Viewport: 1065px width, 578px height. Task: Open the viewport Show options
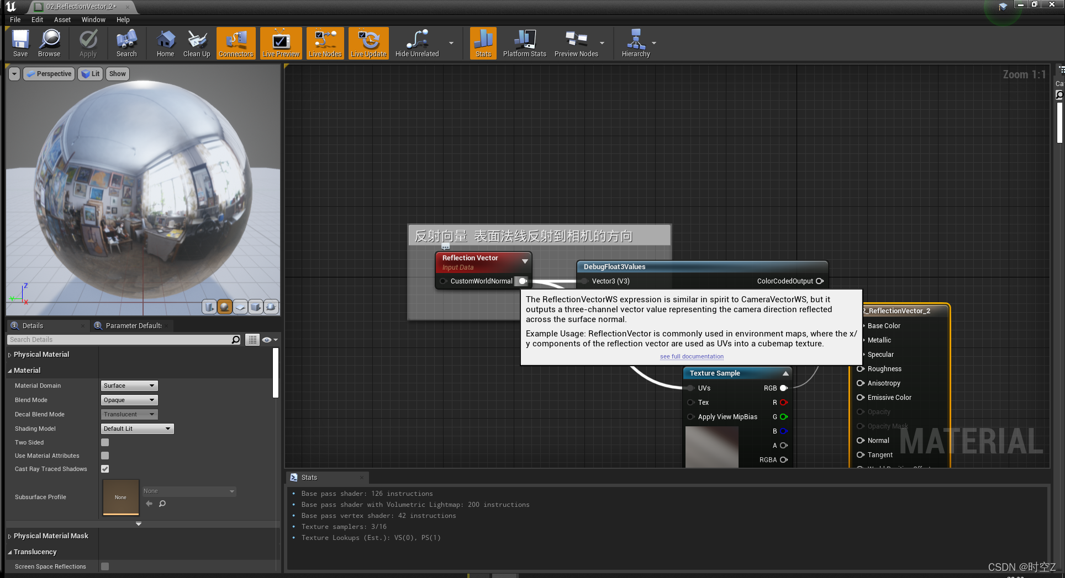tap(117, 73)
